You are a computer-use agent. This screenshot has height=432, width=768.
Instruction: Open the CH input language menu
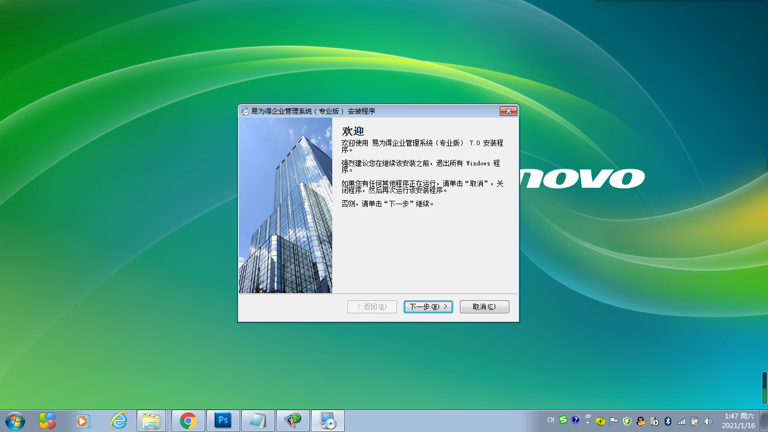tap(550, 420)
